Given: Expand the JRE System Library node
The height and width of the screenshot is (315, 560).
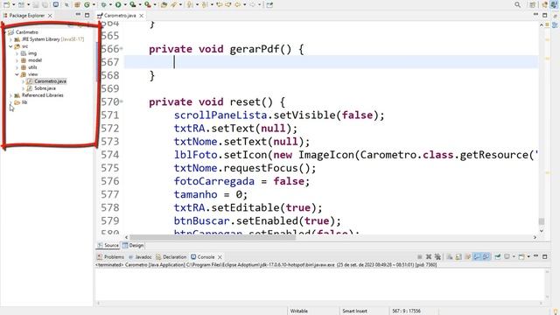Looking at the screenshot, I should coord(10,39).
